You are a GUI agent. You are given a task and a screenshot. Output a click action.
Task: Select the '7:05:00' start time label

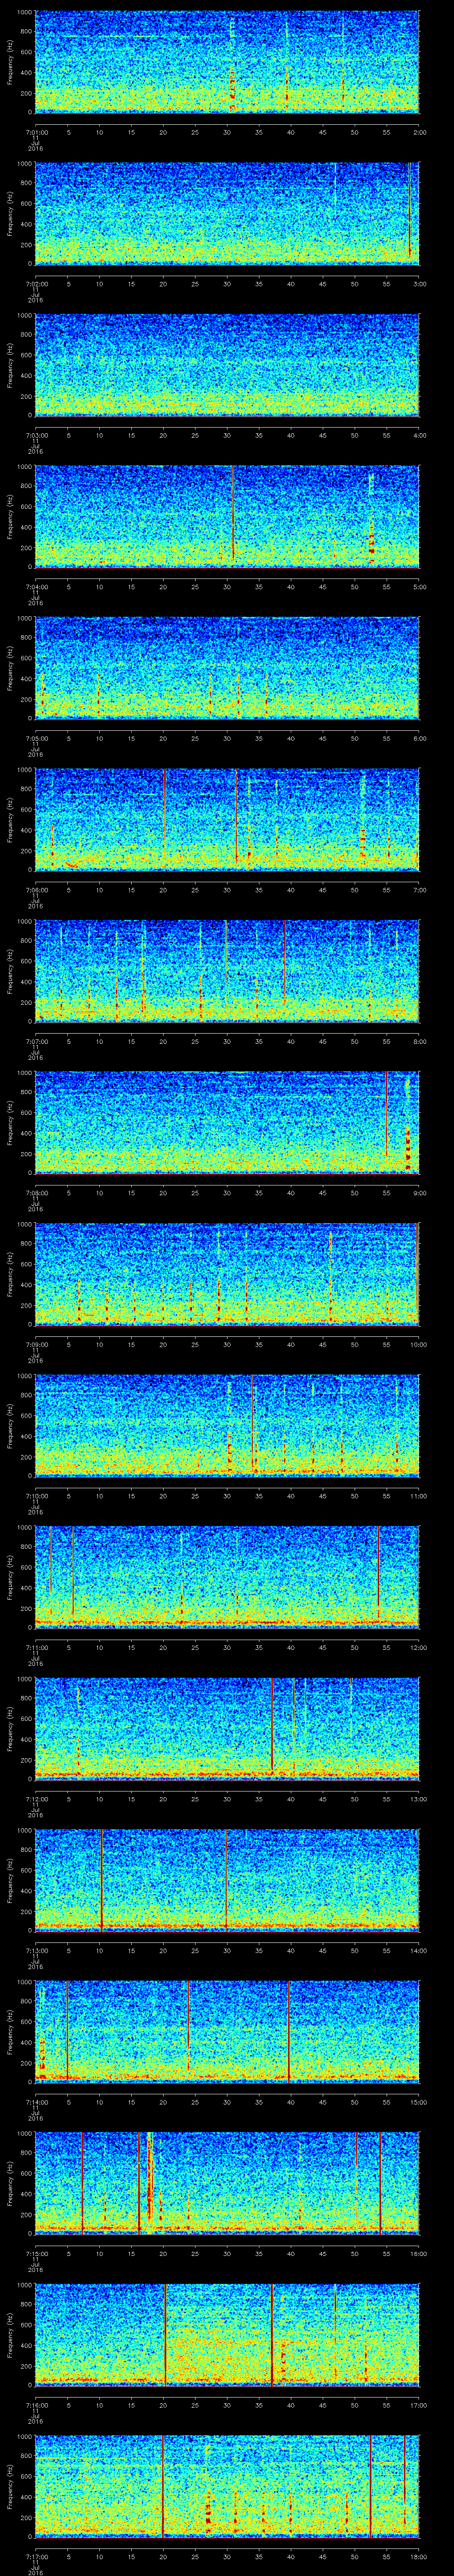[37, 738]
